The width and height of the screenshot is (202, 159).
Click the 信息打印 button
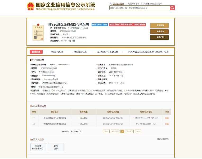point(159,37)
